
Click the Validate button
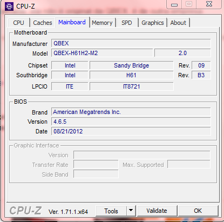click(x=157, y=211)
